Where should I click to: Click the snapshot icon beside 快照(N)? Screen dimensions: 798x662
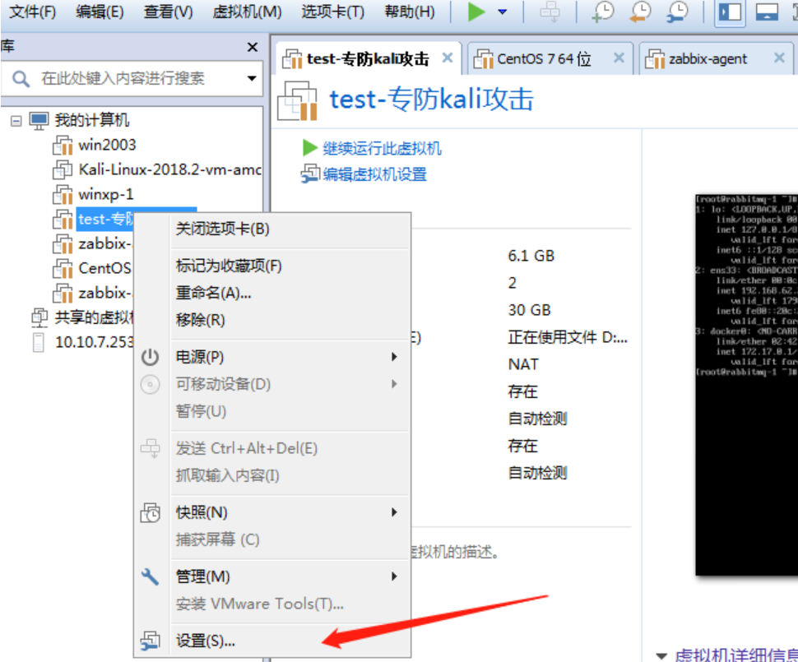[150, 513]
